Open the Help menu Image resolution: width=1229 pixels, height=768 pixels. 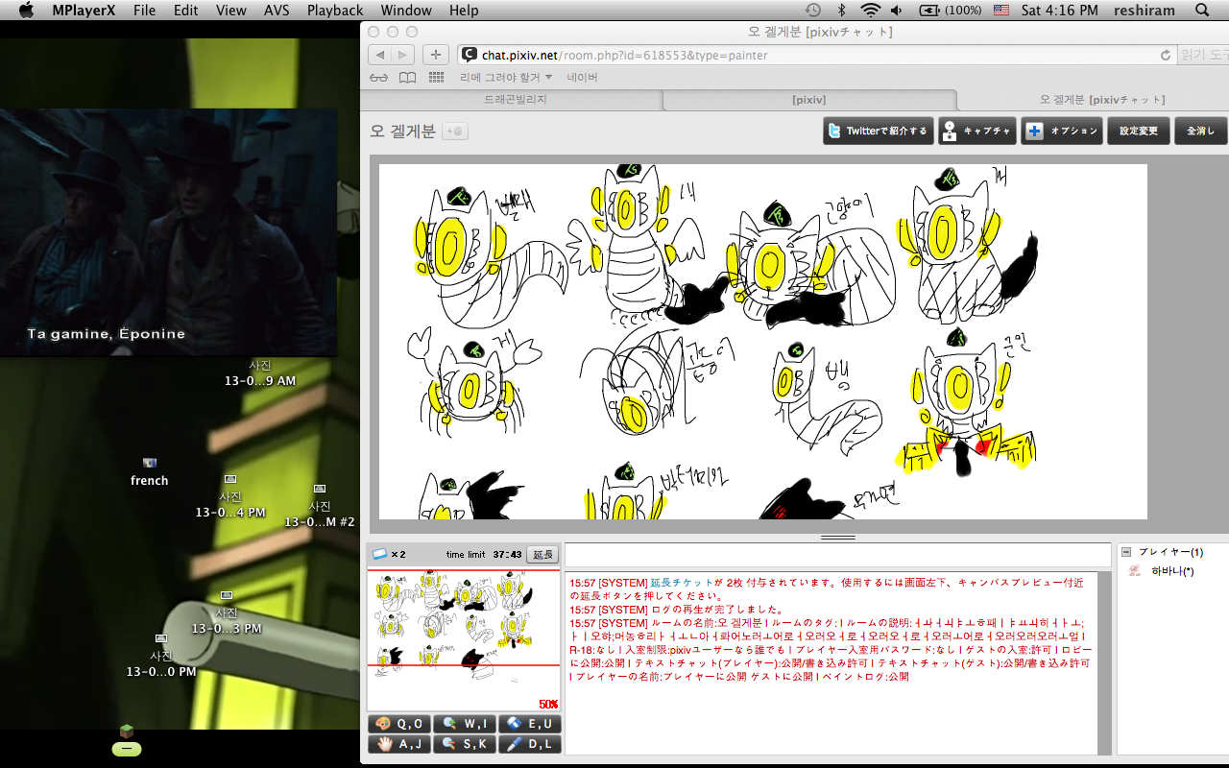point(464,11)
